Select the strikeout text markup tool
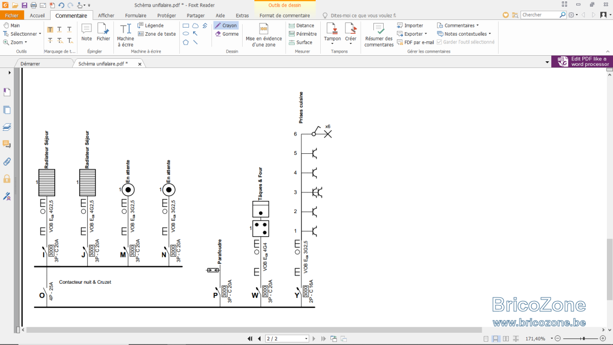Screen dimensions: 613x345 [50, 40]
